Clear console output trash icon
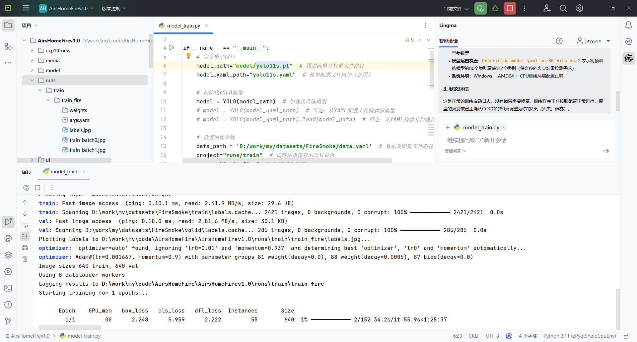The width and height of the screenshot is (637, 342). click(x=25, y=259)
